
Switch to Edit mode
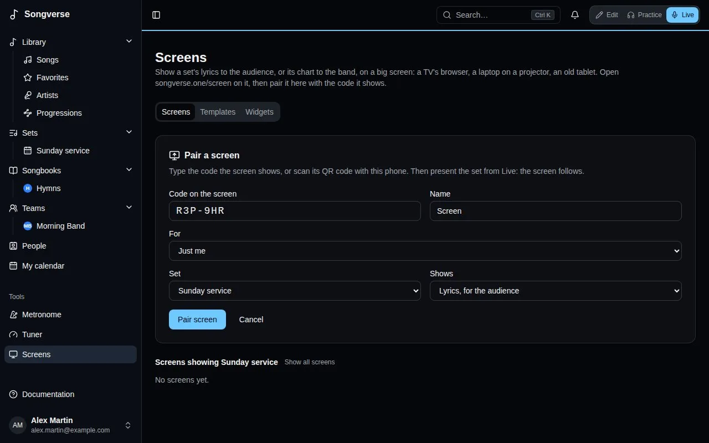tap(607, 15)
